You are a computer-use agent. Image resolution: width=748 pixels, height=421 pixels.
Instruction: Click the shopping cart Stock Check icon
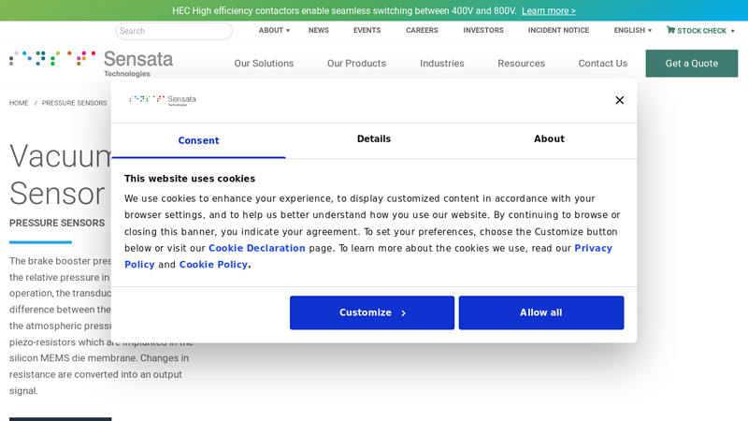pyautogui.click(x=670, y=30)
